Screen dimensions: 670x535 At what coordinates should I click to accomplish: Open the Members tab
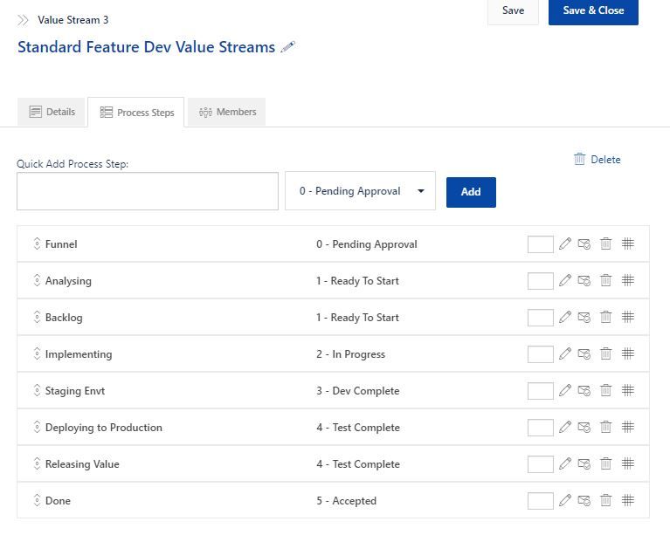point(226,112)
